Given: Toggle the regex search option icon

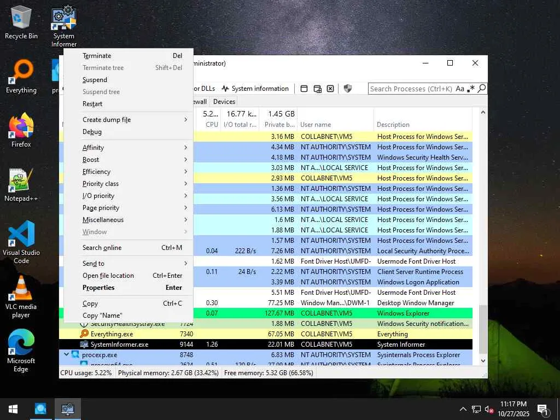Looking at the screenshot, I should (471, 89).
